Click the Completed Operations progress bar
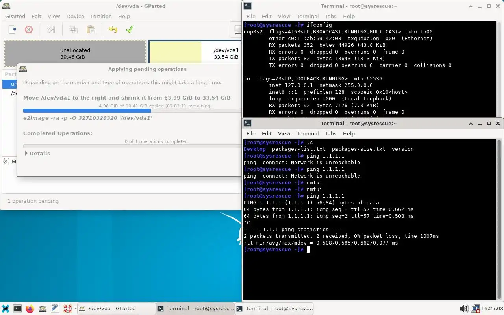 (x=132, y=146)
